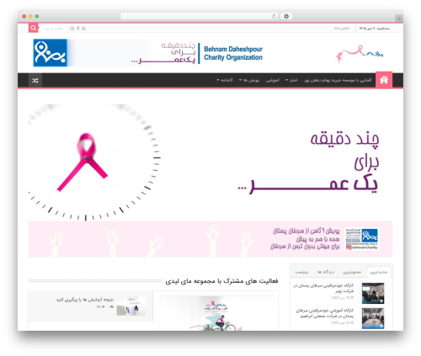Switch to the دیدگاه ها tab
The width and height of the screenshot is (421, 356).
(326, 272)
